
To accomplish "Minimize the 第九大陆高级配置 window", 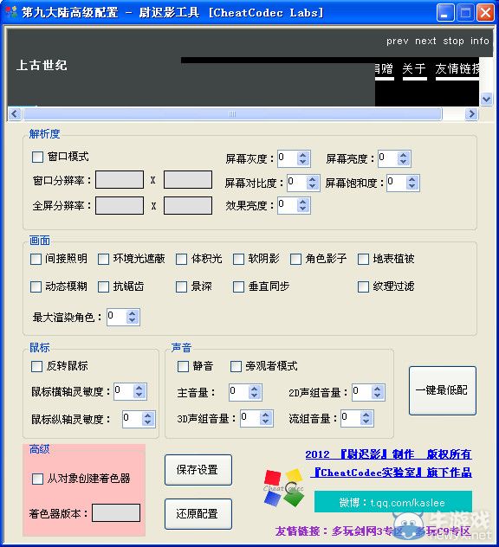I will coord(445,13).
